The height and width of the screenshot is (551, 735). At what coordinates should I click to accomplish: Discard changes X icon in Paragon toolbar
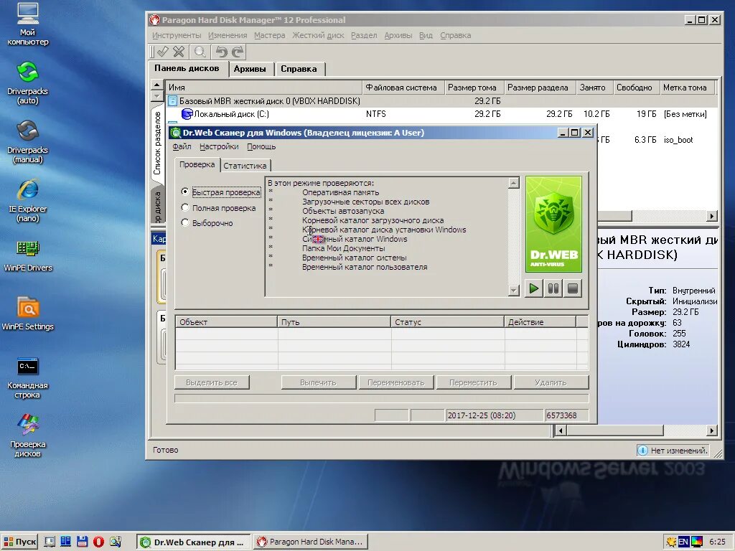[x=179, y=52]
